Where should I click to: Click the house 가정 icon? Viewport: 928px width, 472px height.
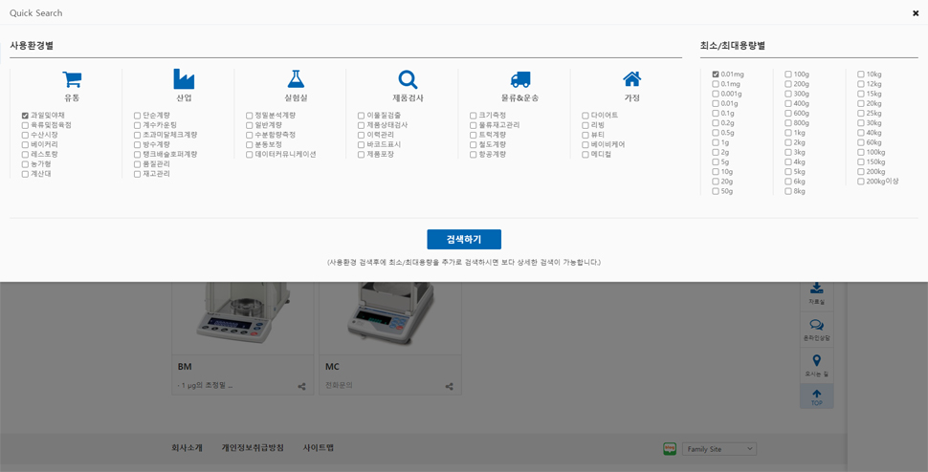(631, 79)
